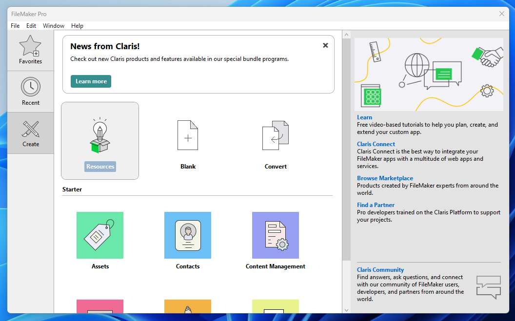The image size is (515, 321).
Task: Open the Content Management starter icon
Action: coord(276,235)
